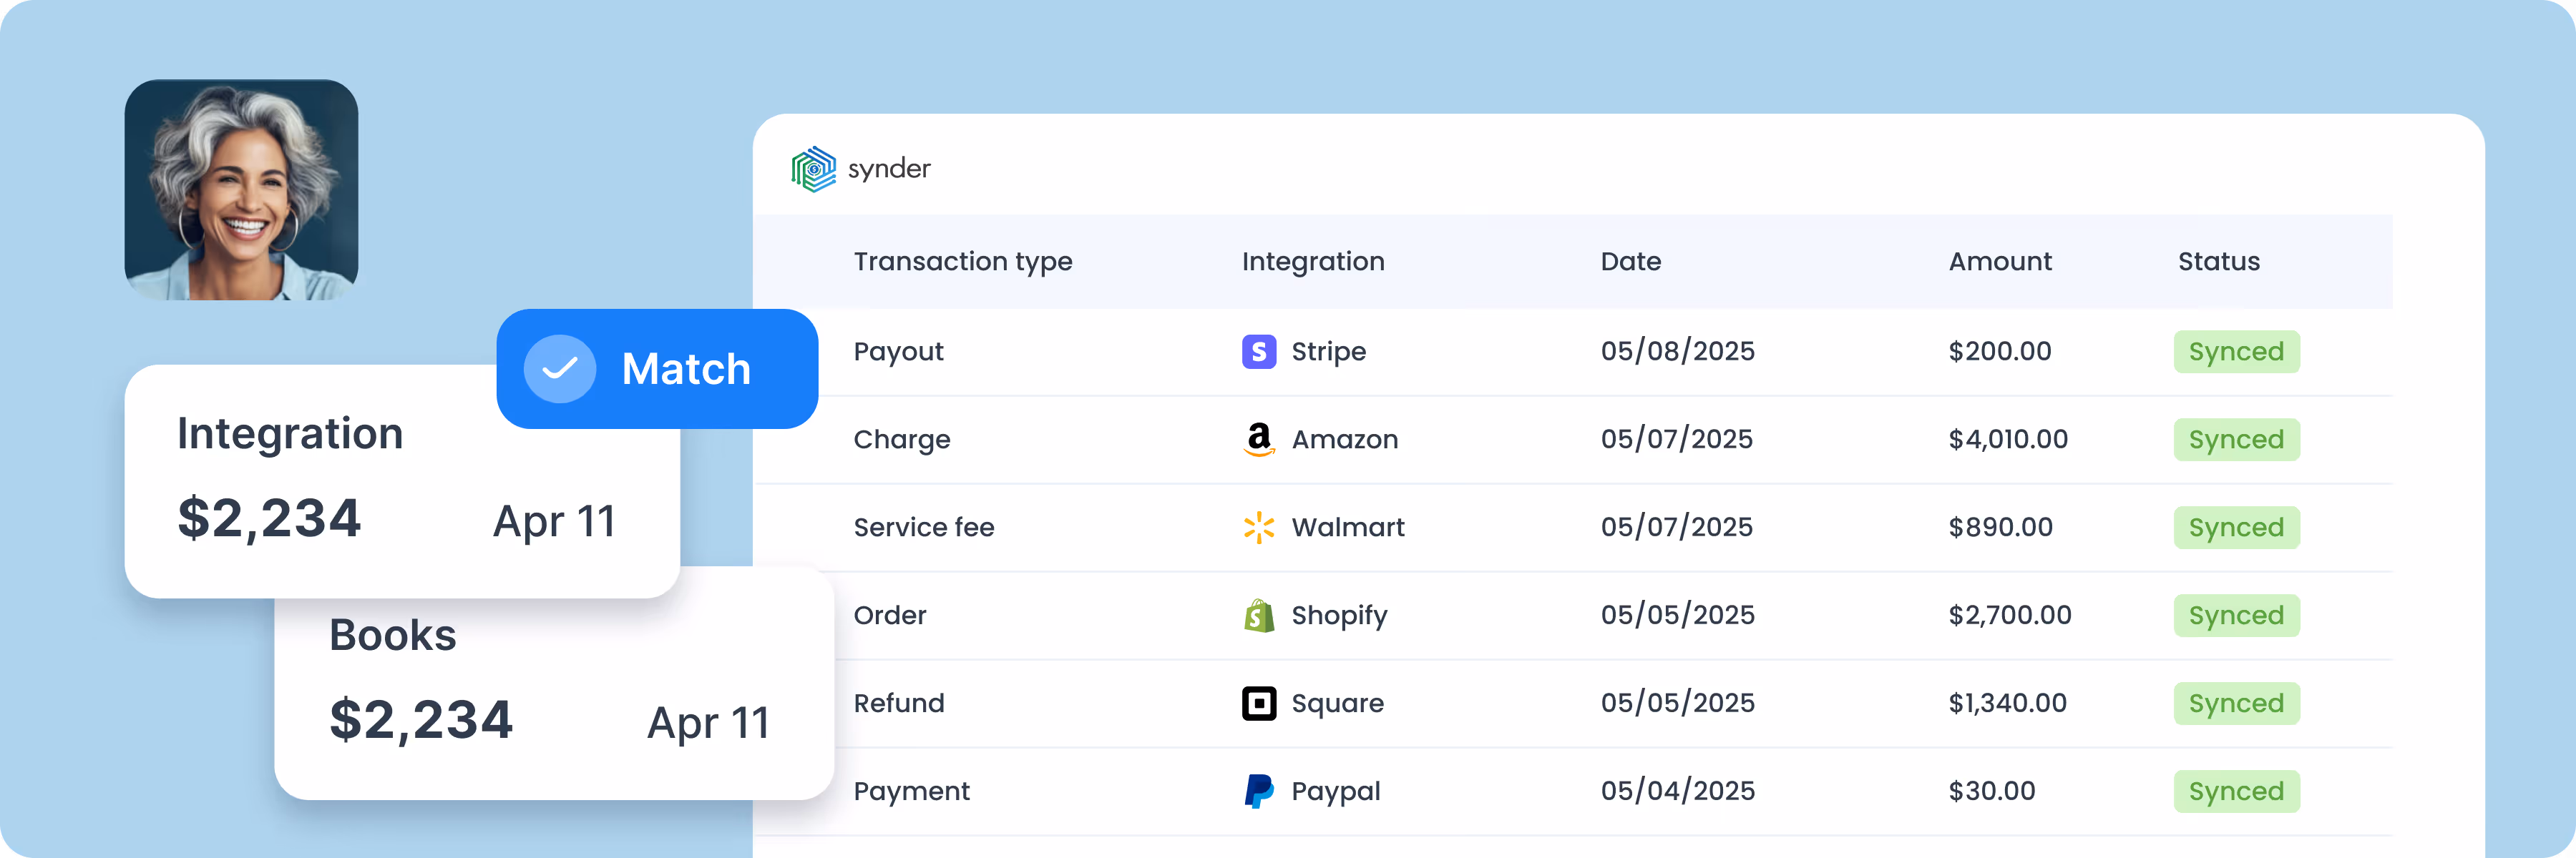Open the Transaction type column sorter
Image resolution: width=2576 pixels, height=858 pixels.
963,261
